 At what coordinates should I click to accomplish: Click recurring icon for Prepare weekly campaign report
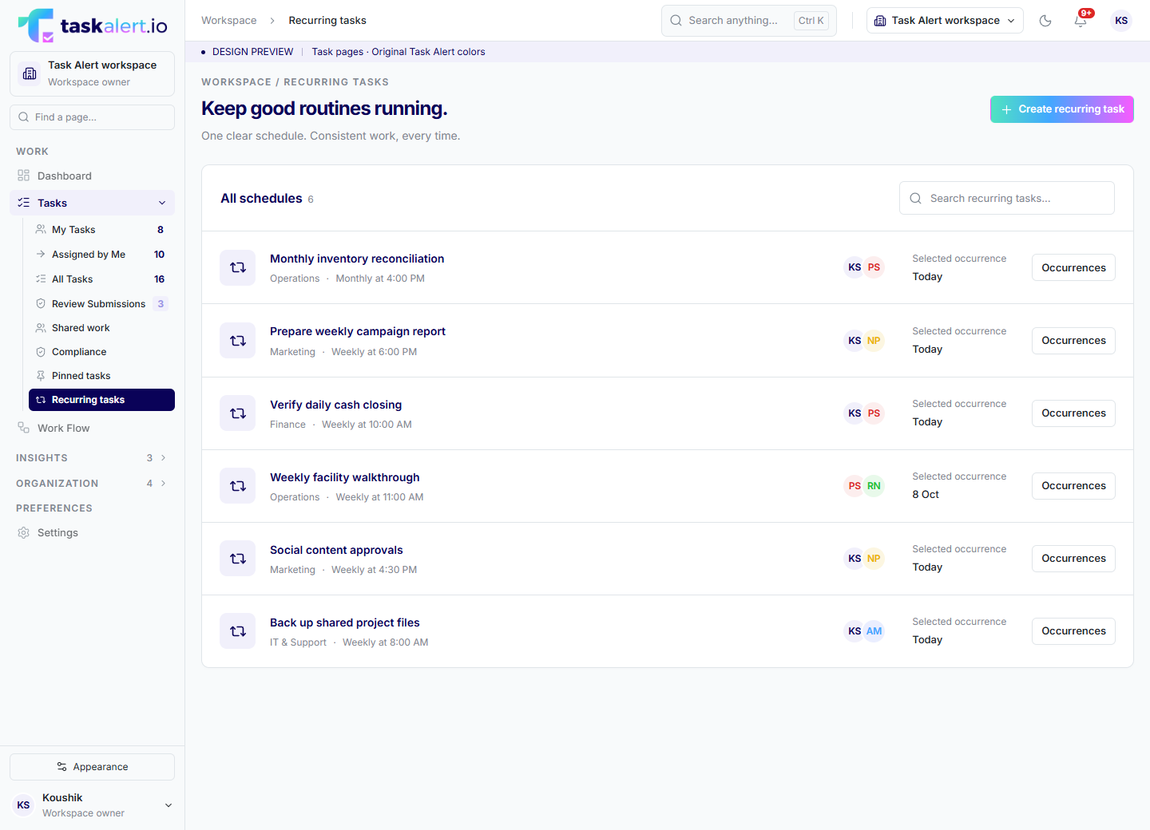point(238,341)
